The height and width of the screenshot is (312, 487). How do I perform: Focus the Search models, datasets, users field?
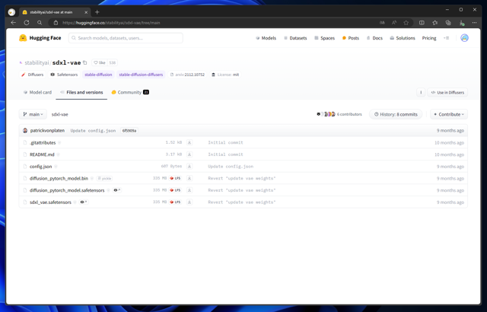126,38
